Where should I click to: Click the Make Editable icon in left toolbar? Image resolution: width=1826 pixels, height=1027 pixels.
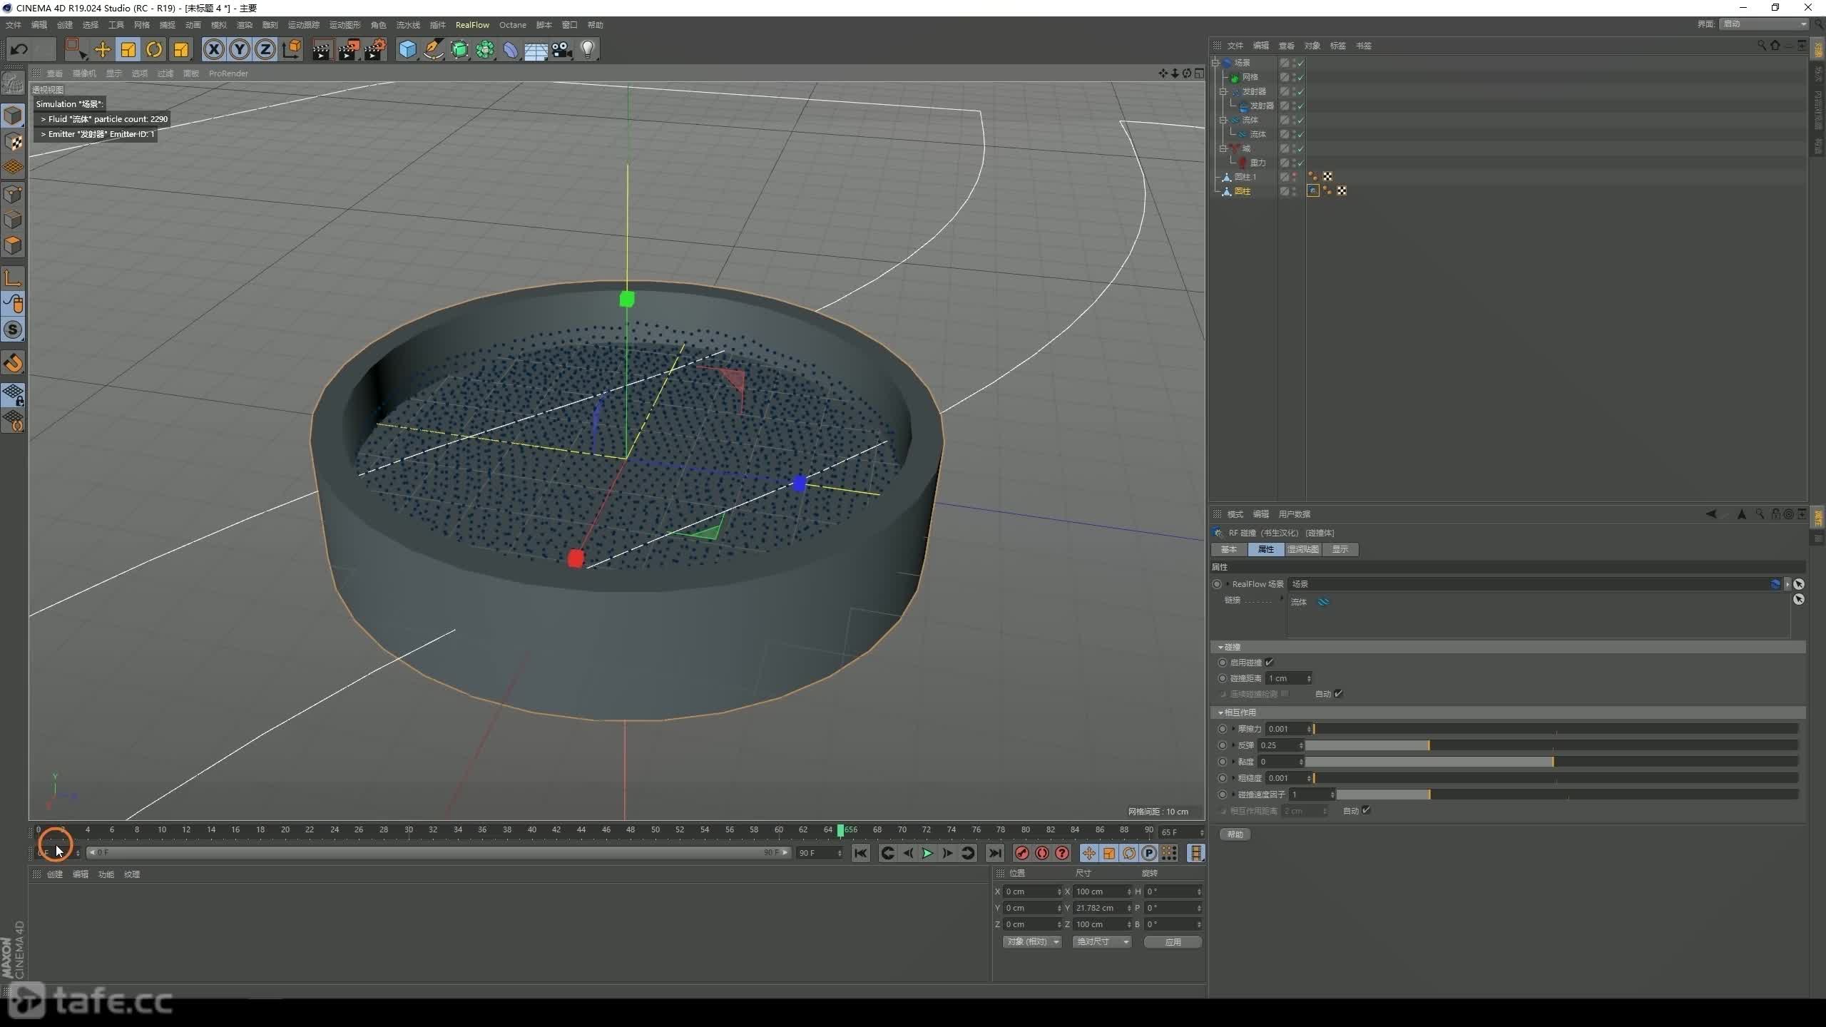13,84
